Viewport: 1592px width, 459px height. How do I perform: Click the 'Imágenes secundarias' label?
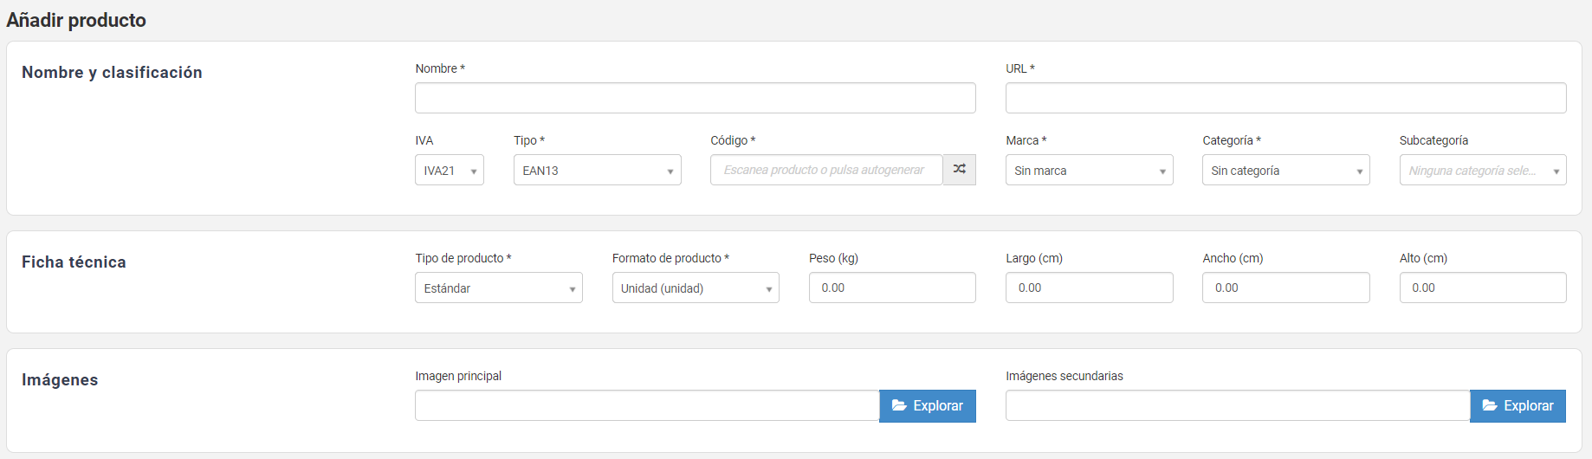pyautogui.click(x=1065, y=376)
